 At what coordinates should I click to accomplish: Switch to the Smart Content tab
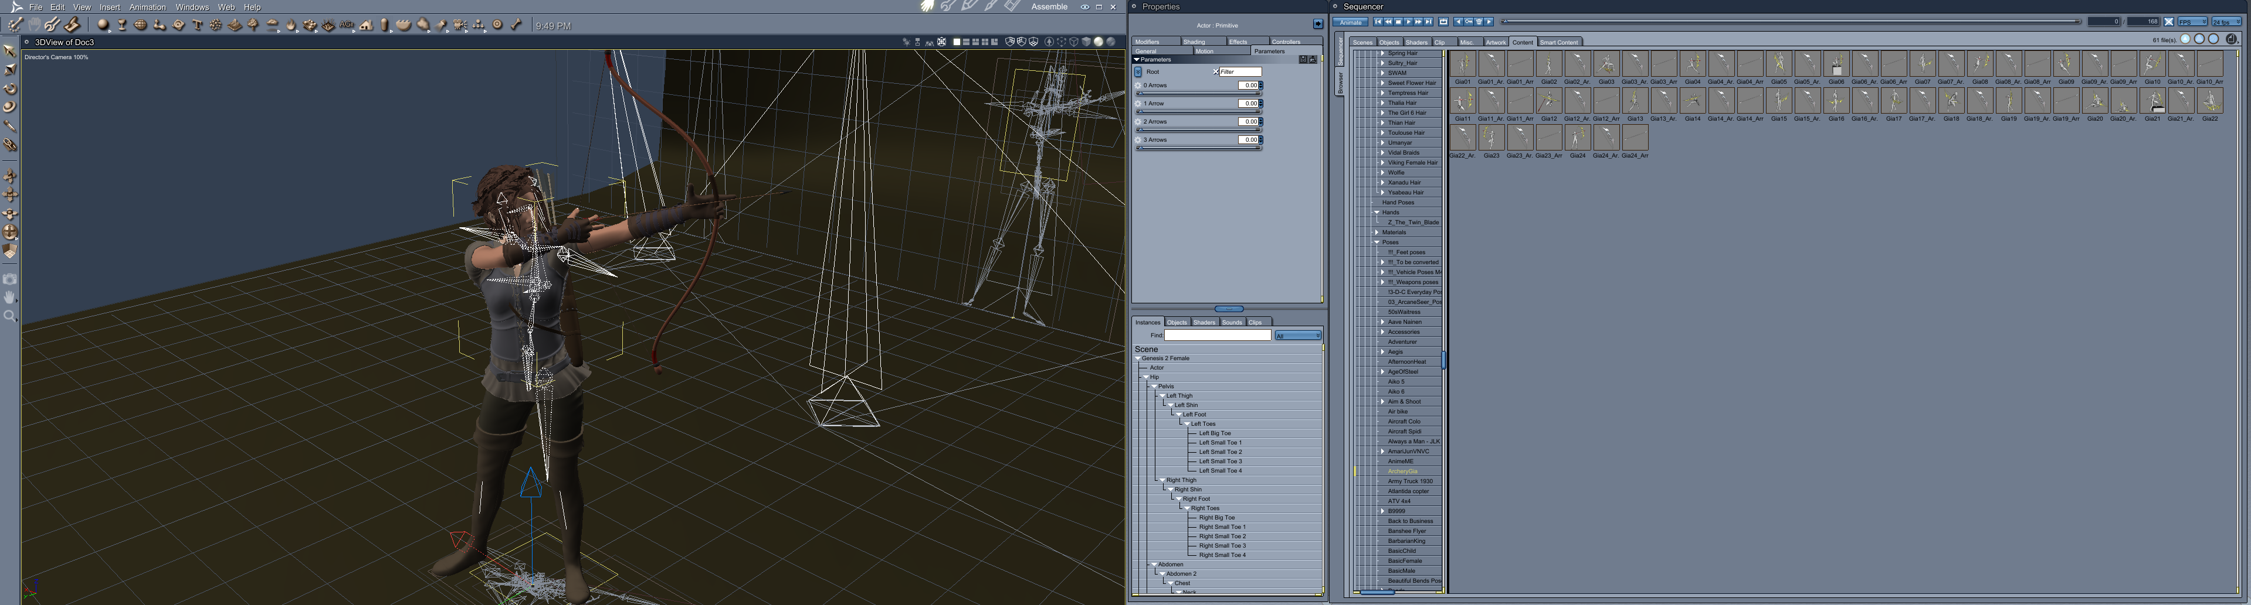pos(1559,42)
